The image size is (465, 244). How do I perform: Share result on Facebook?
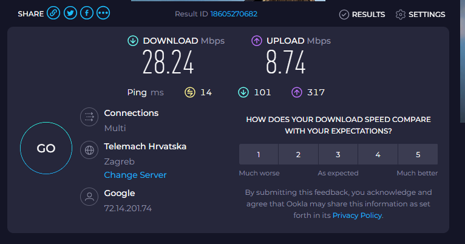pos(87,13)
